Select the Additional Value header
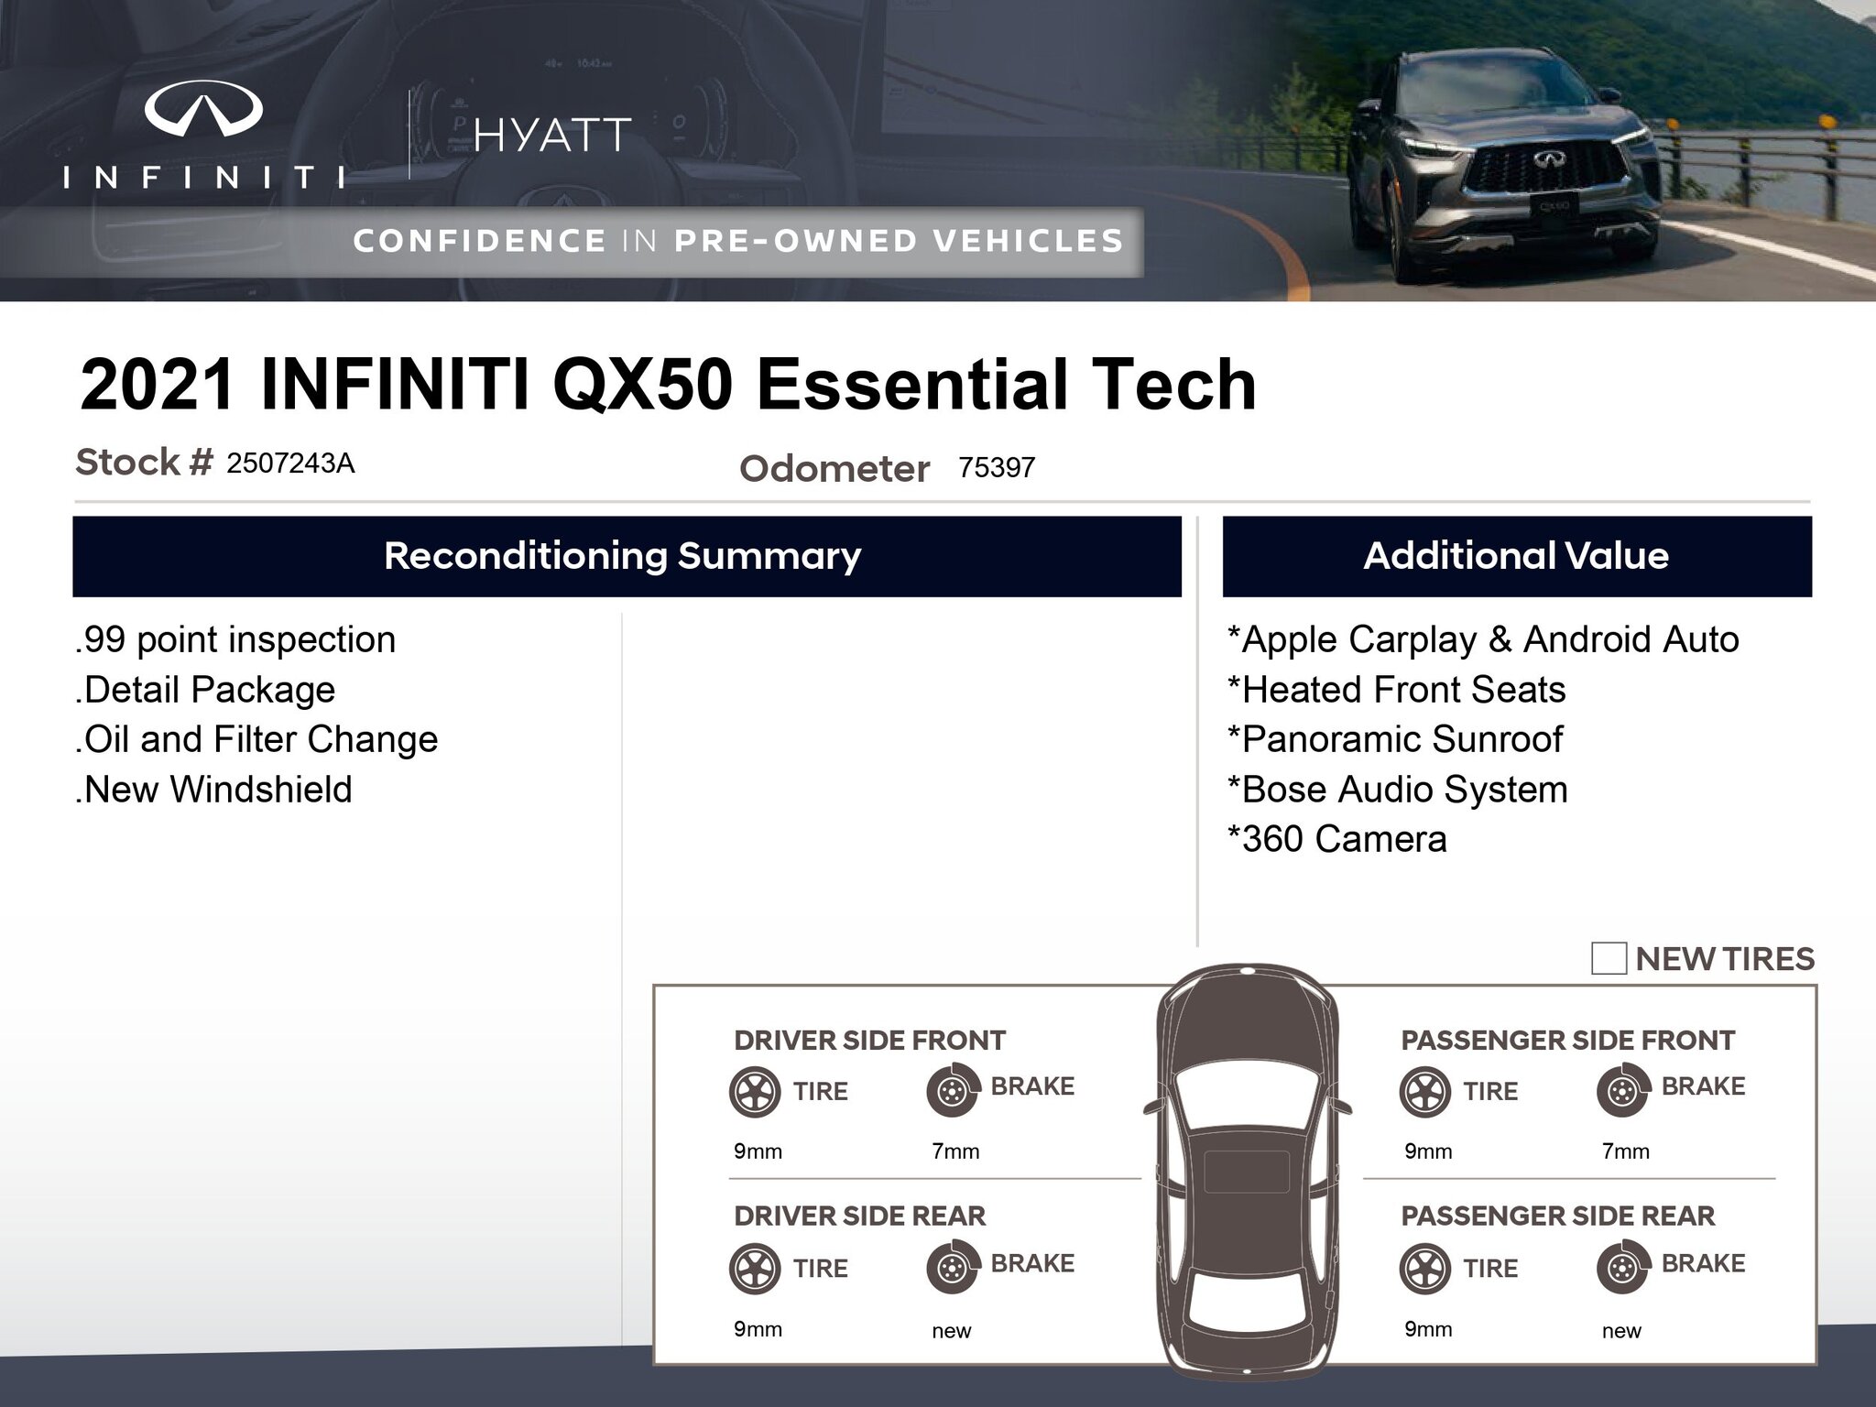 click(1516, 556)
